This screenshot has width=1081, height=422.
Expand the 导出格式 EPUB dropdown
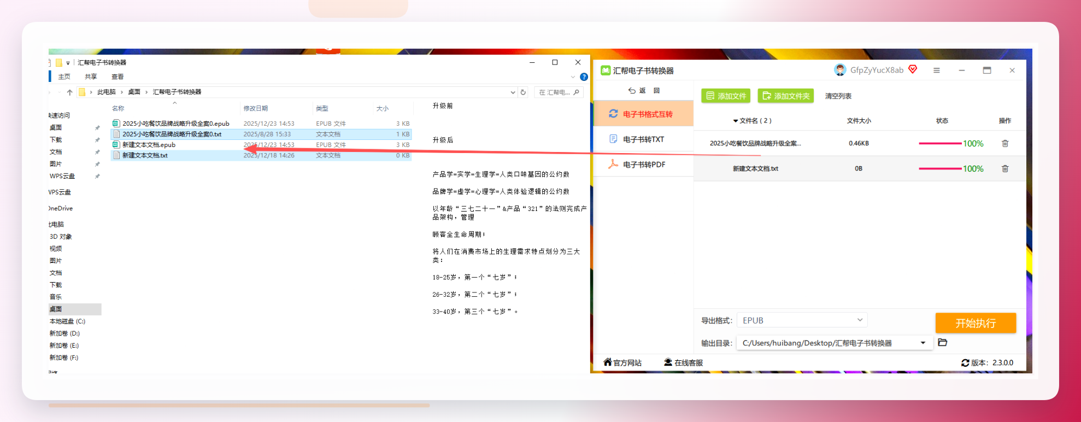(x=802, y=320)
